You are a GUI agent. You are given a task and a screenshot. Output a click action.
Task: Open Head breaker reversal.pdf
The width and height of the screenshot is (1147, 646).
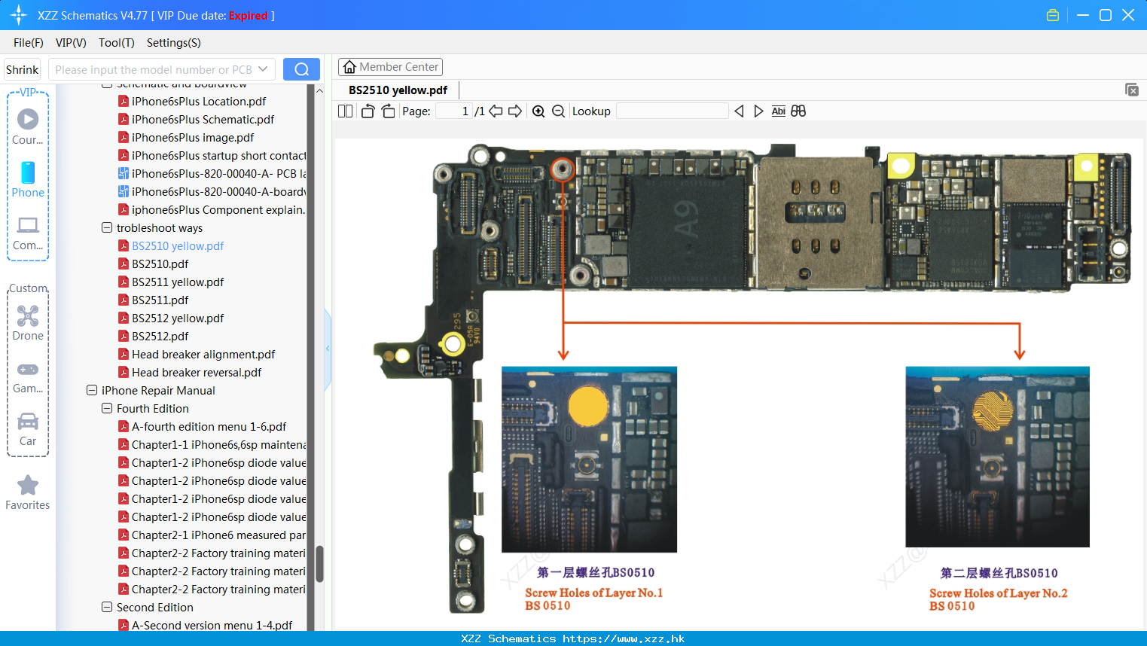click(197, 372)
